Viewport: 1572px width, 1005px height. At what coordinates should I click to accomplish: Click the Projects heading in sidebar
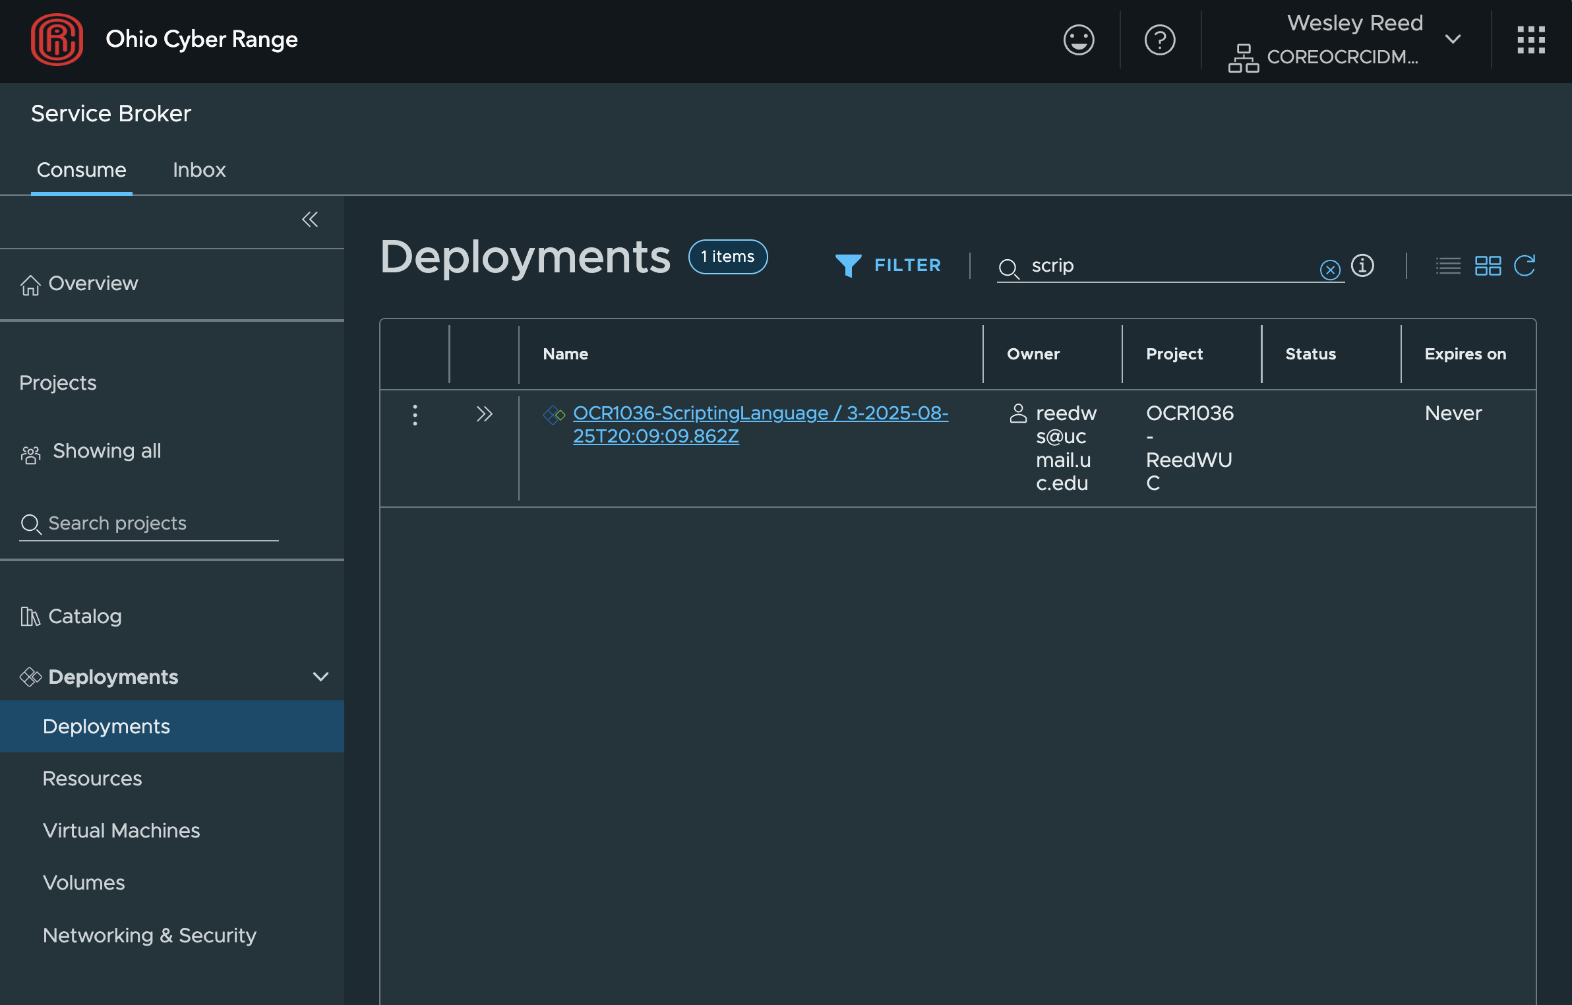58,383
